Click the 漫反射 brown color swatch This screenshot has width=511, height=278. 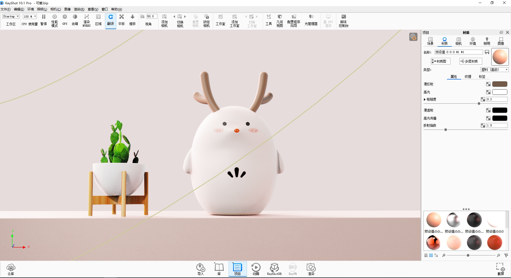(500, 84)
